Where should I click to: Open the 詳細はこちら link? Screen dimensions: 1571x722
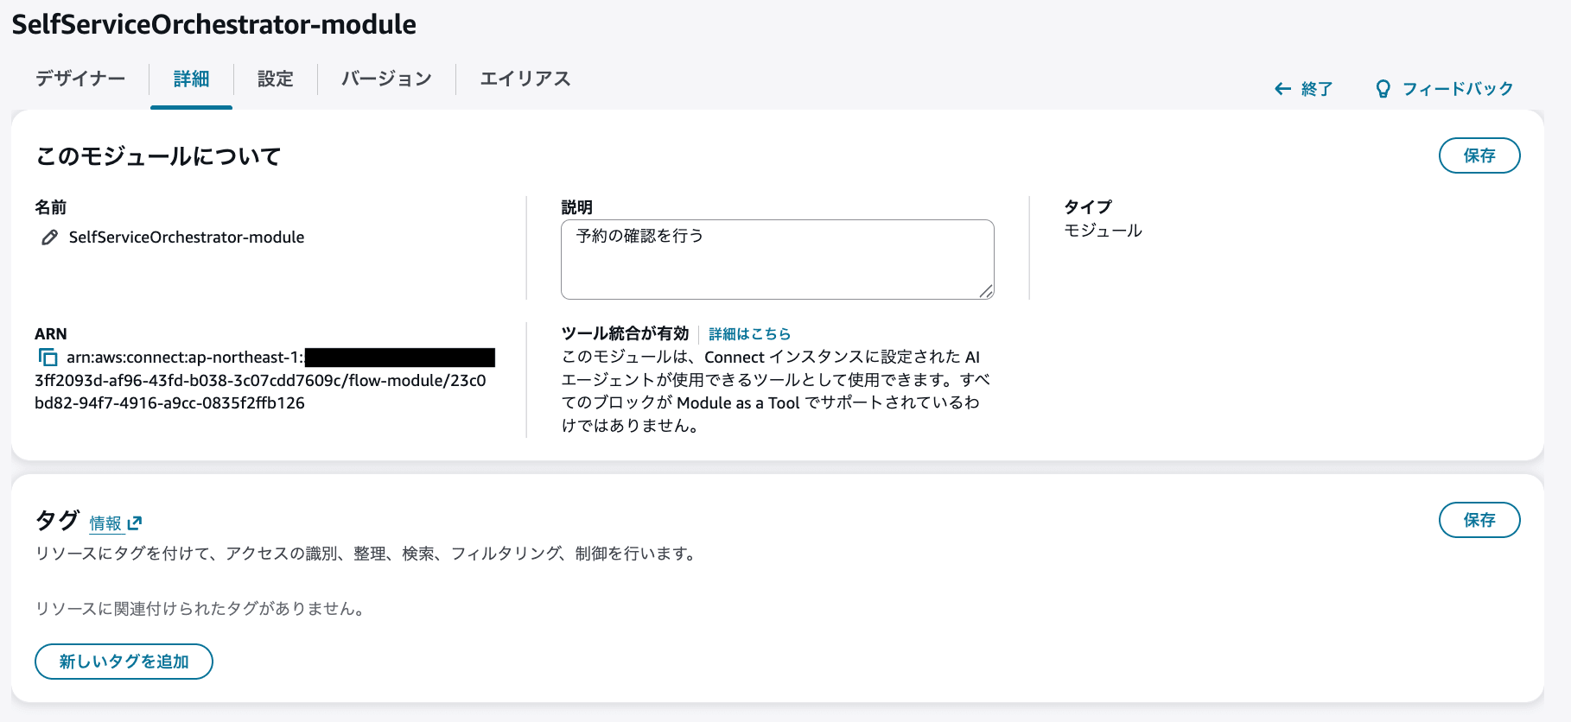(749, 334)
